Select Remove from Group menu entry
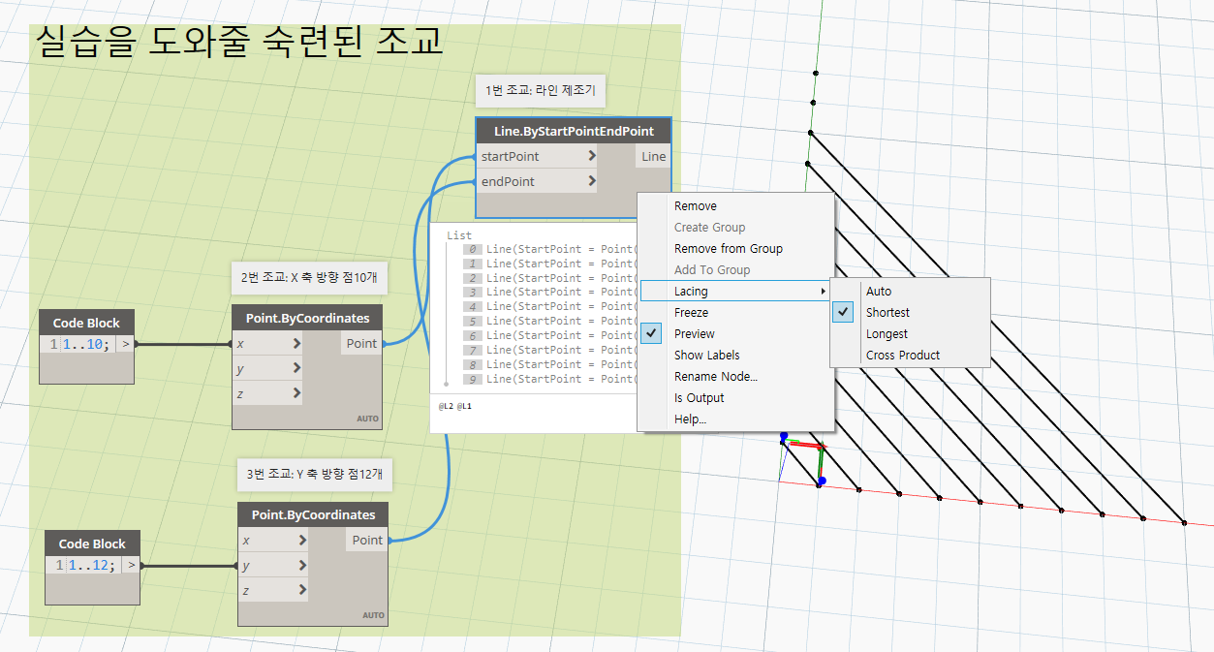The width and height of the screenshot is (1214, 652). coord(735,249)
